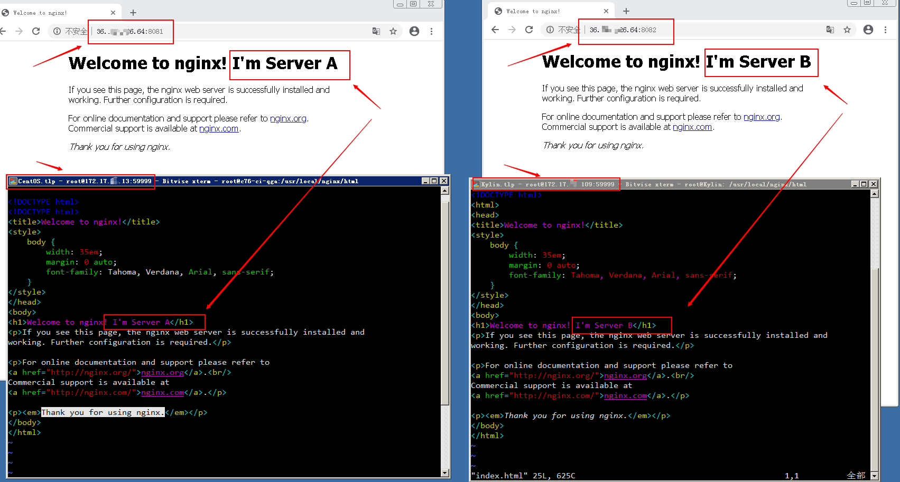Viewport: 900px width, 482px height.
Task: Click '不安全' not-secure label in right browser
Action: [x=569, y=30]
